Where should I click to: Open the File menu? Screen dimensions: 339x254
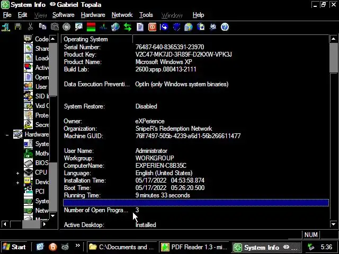7,15
